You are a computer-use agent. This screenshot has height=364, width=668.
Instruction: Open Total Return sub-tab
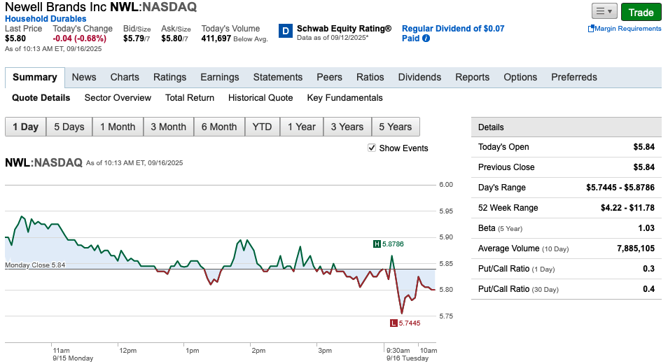click(190, 98)
